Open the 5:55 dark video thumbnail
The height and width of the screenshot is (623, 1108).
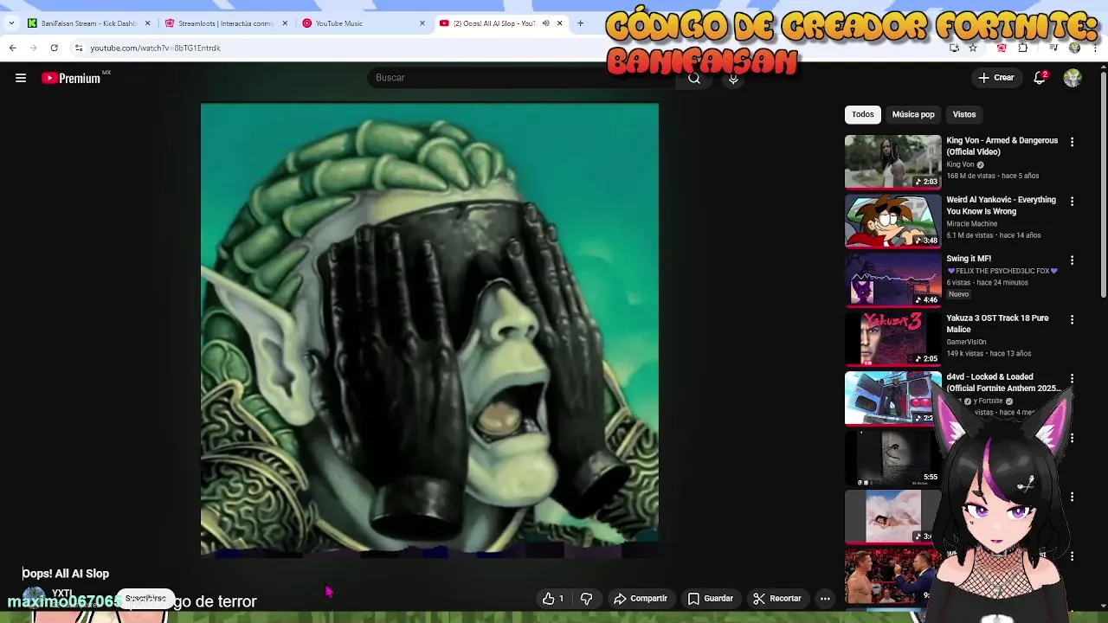pyautogui.click(x=892, y=457)
